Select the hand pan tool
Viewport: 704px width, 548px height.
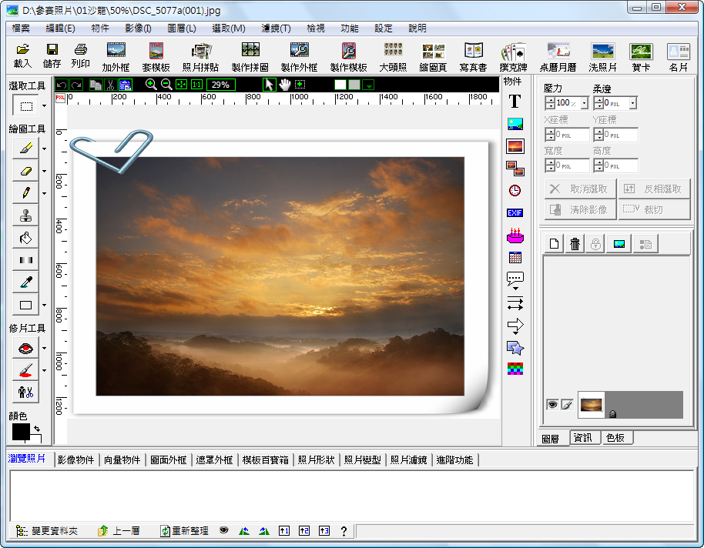click(x=285, y=85)
